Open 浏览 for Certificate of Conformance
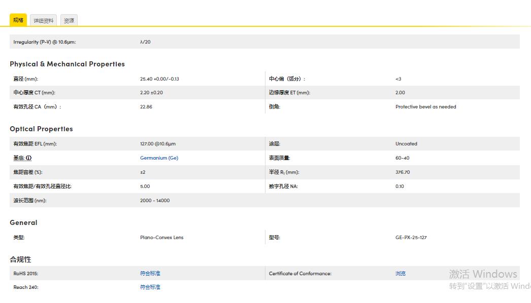 click(400, 273)
